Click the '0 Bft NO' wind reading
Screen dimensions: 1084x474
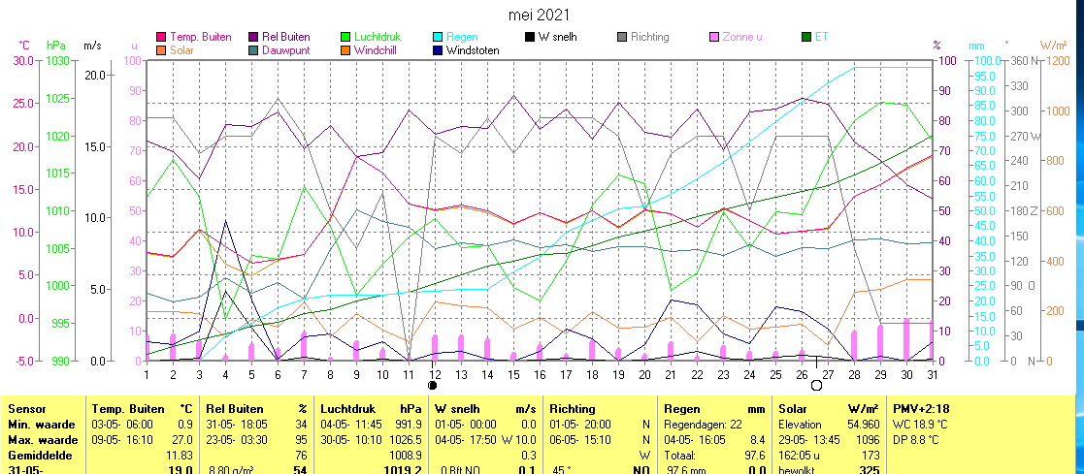(463, 470)
